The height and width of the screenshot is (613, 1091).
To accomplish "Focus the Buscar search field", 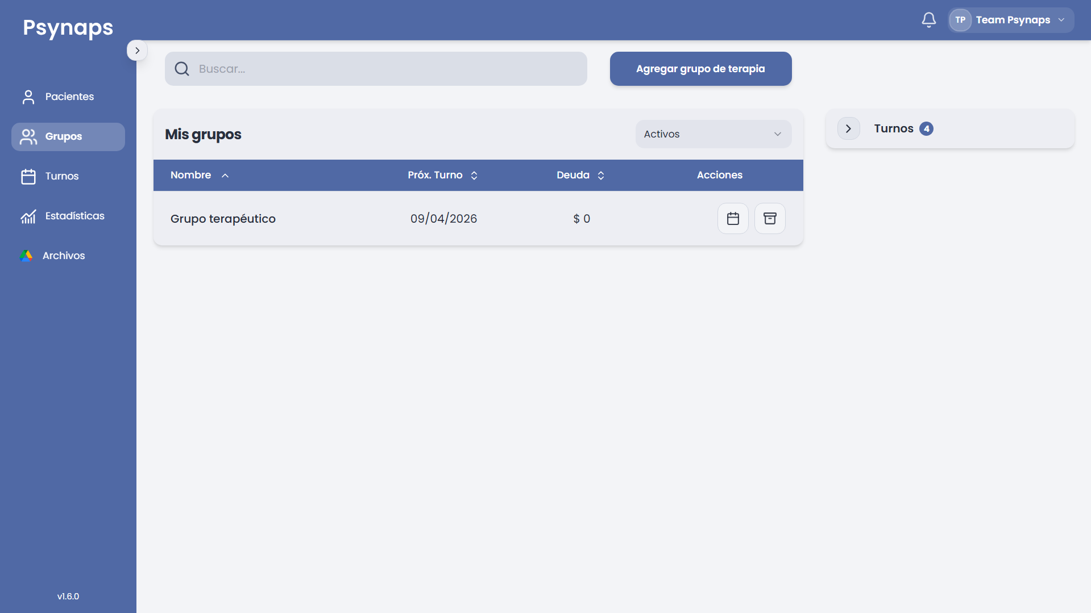I will [376, 69].
